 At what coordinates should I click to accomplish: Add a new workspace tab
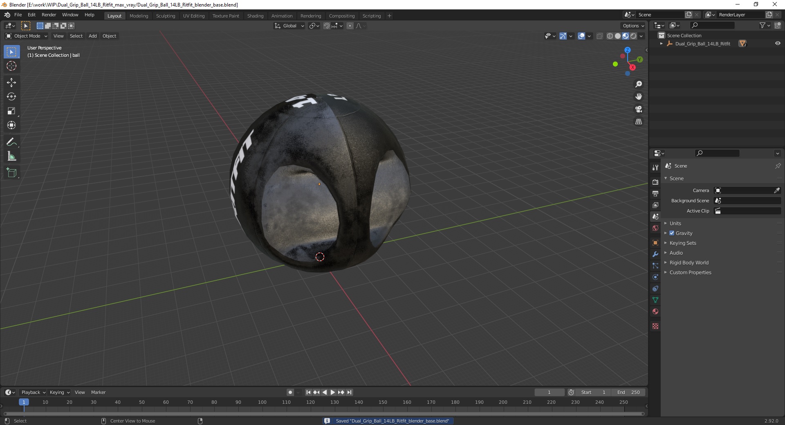[x=389, y=16]
